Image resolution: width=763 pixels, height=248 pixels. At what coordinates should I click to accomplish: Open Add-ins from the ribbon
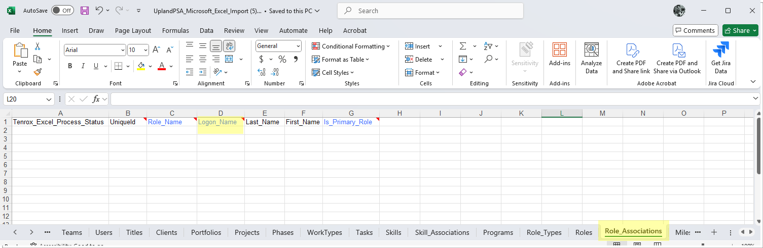click(x=560, y=55)
